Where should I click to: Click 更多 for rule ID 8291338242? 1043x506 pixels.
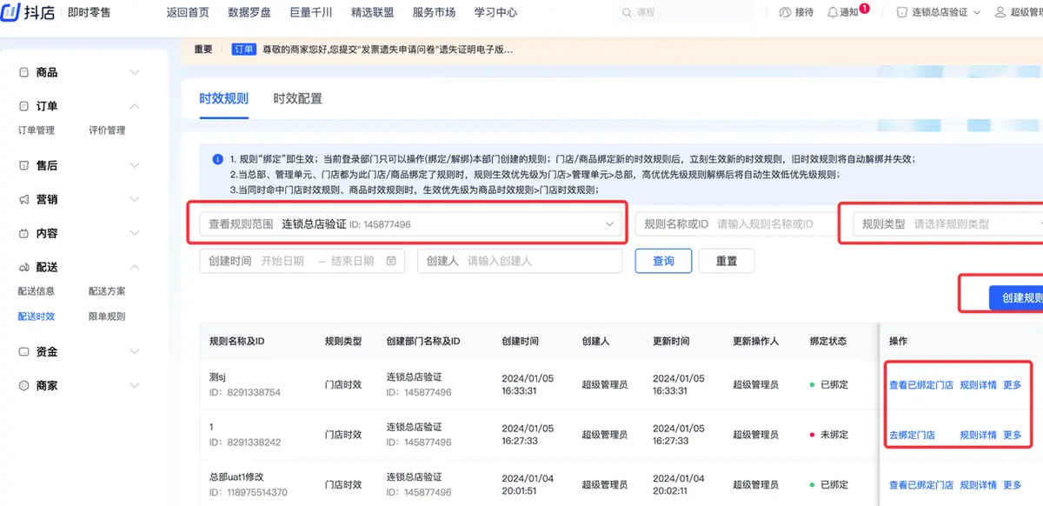click(1013, 435)
